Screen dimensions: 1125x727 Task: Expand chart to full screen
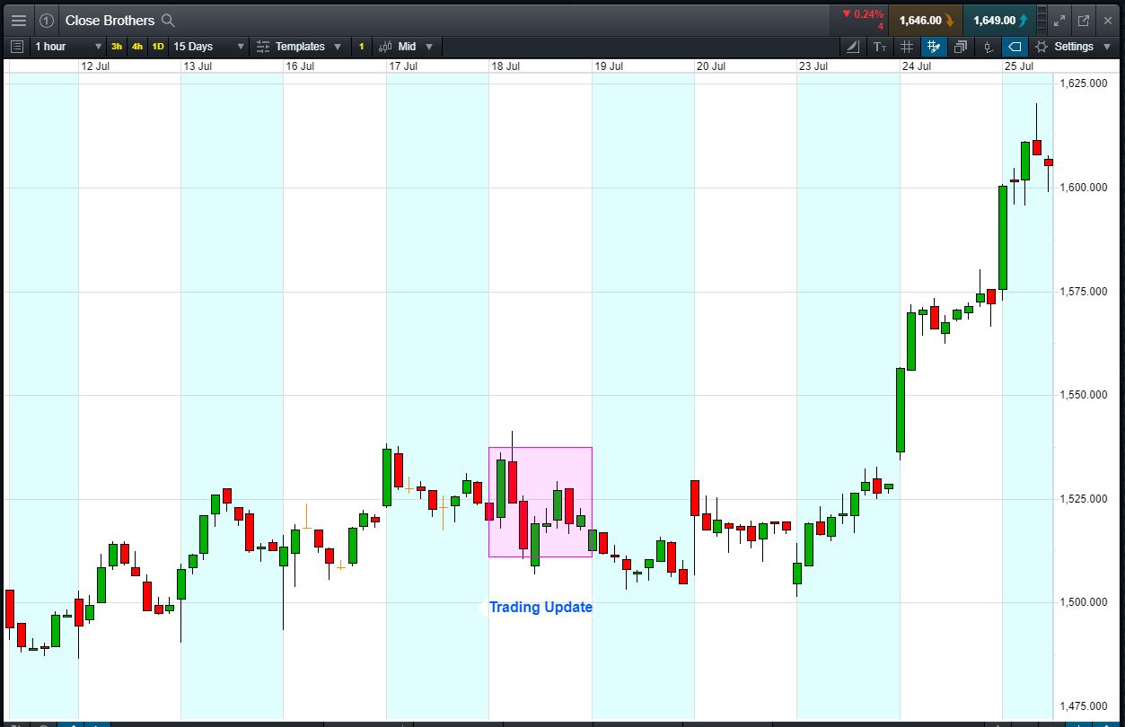[x=1059, y=20]
